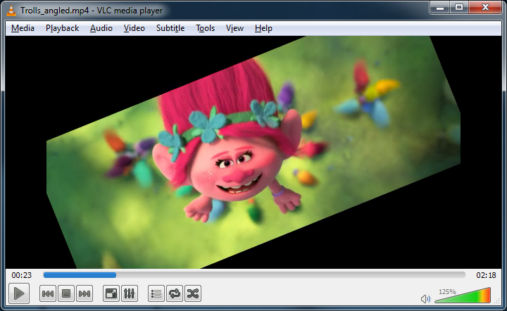507x311 pixels.
Task: Toggle fullscreen video mode
Action: 111,293
